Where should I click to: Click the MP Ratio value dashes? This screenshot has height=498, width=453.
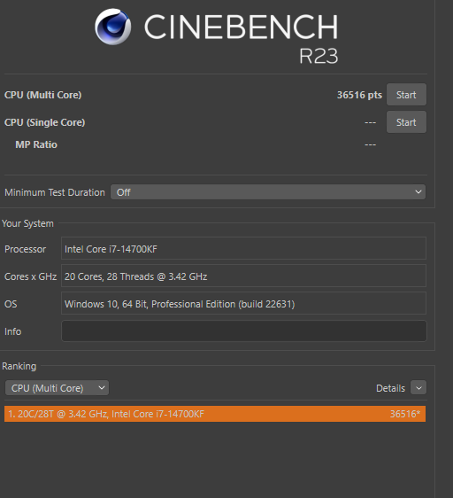pyautogui.click(x=370, y=144)
